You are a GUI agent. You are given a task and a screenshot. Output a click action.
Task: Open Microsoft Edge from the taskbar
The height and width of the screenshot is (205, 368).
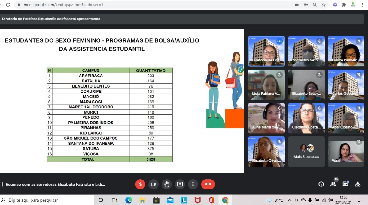coord(129,200)
